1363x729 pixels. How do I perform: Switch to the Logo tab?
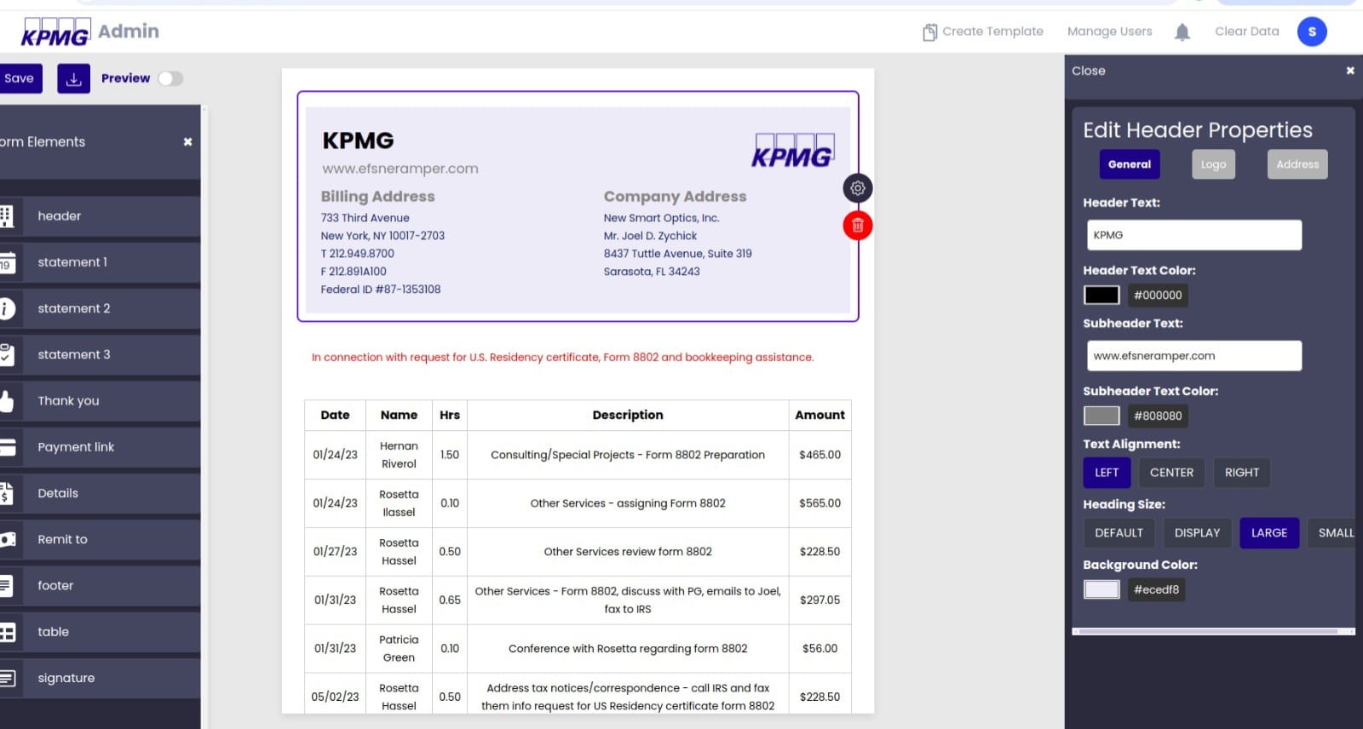(1213, 164)
